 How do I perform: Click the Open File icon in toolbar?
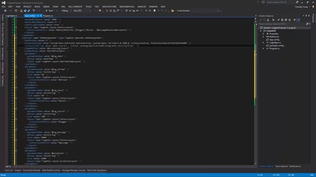[x=21, y=11]
